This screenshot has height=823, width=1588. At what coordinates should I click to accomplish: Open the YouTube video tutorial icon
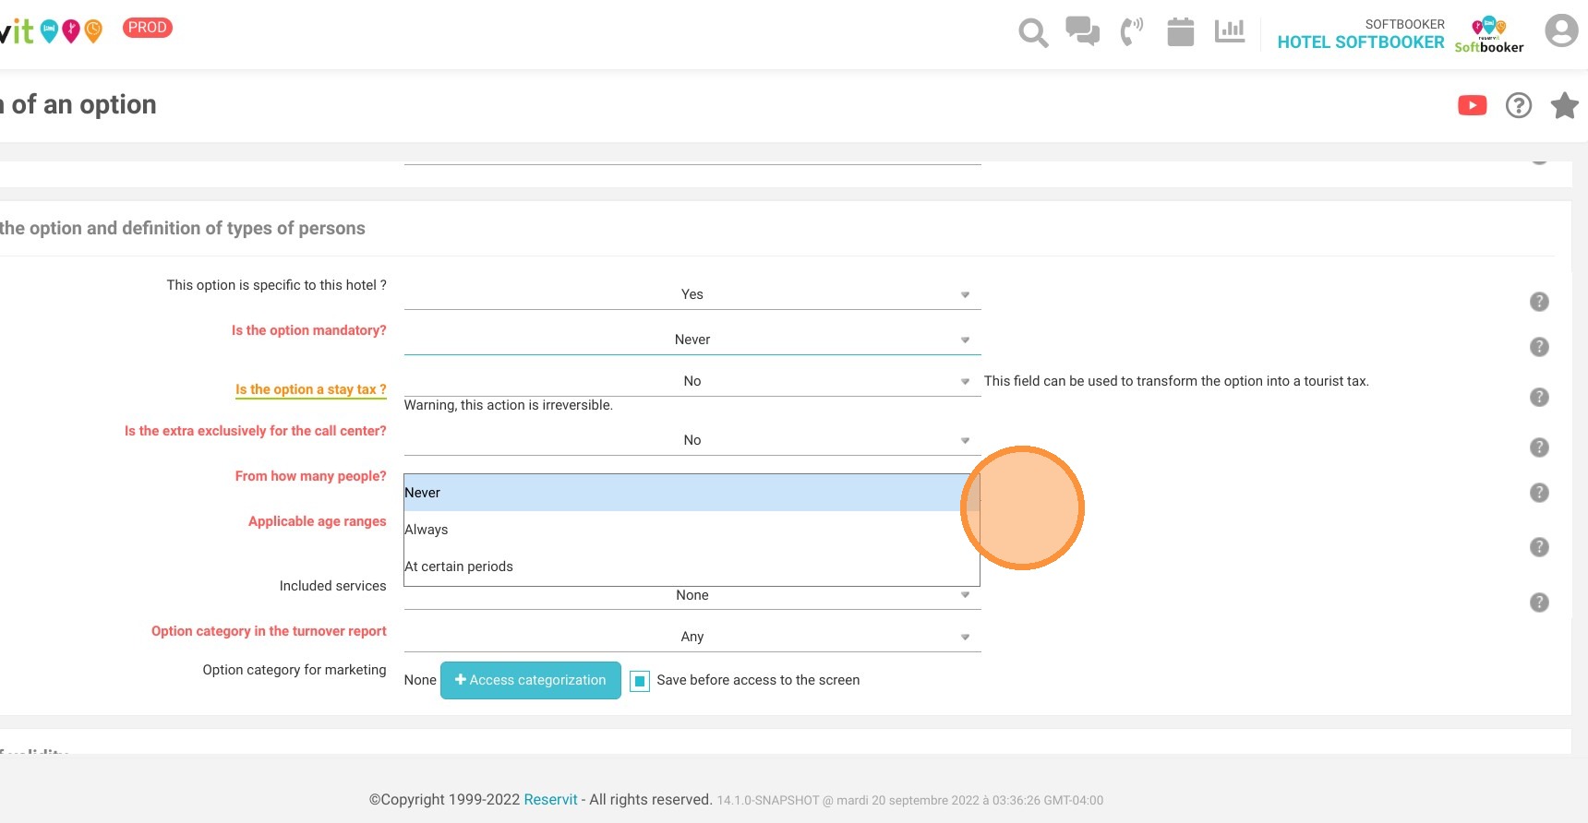1473,105
